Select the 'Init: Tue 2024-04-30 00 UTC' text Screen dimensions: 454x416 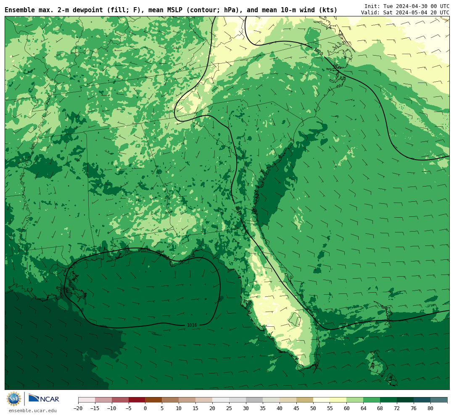click(x=407, y=6)
